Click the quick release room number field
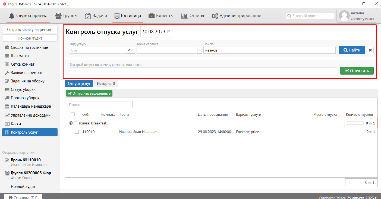381x199 pixels. pyautogui.click(x=203, y=71)
